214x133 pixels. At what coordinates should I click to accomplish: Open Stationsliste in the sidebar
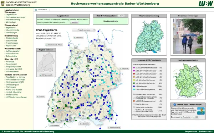(11, 40)
